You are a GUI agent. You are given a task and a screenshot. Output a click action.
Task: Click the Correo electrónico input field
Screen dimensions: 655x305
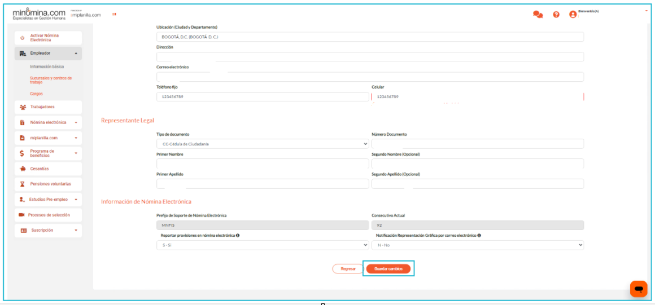coord(370,77)
